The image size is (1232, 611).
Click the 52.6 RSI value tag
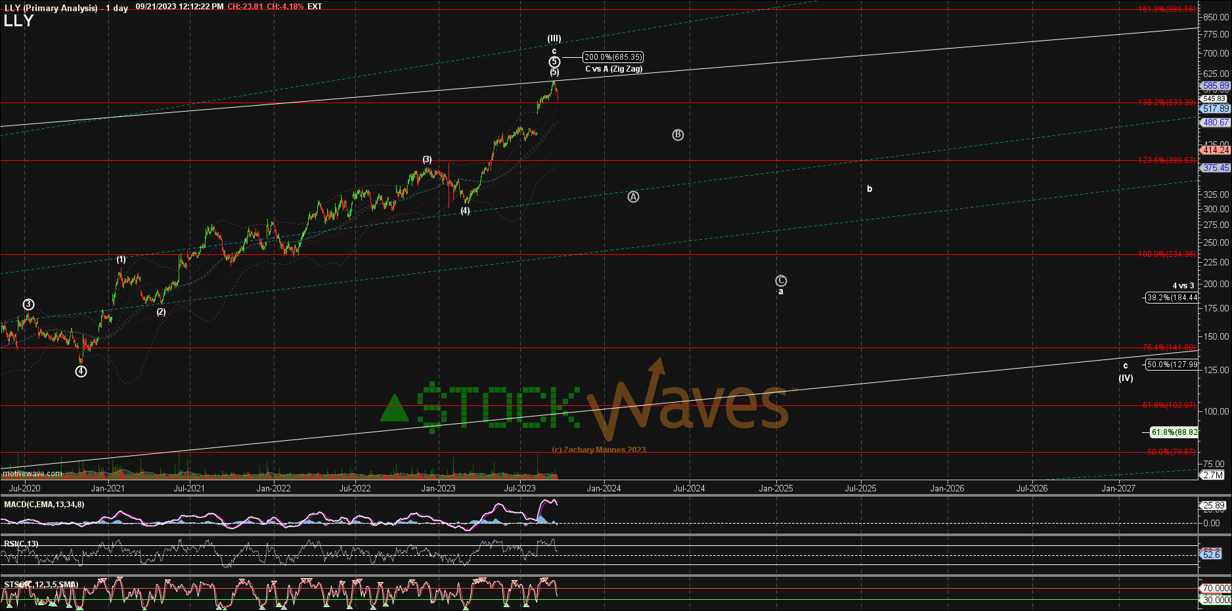1212,555
